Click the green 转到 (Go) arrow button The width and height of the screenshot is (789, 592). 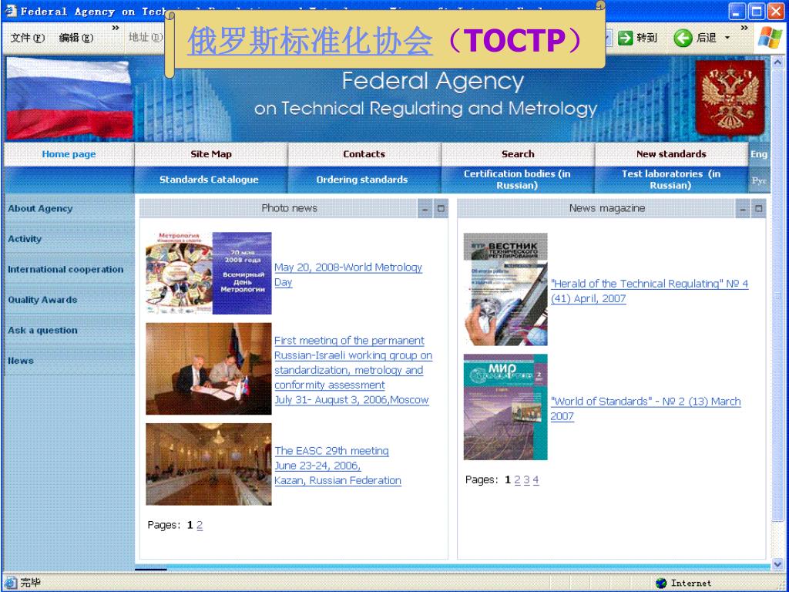pos(625,38)
